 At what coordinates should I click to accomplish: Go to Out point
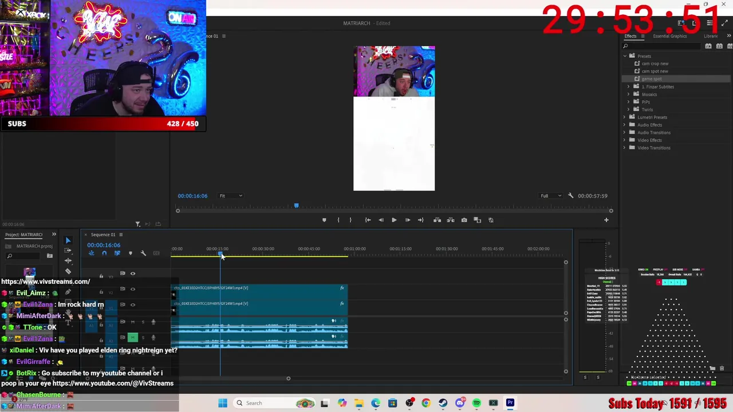pos(421,220)
